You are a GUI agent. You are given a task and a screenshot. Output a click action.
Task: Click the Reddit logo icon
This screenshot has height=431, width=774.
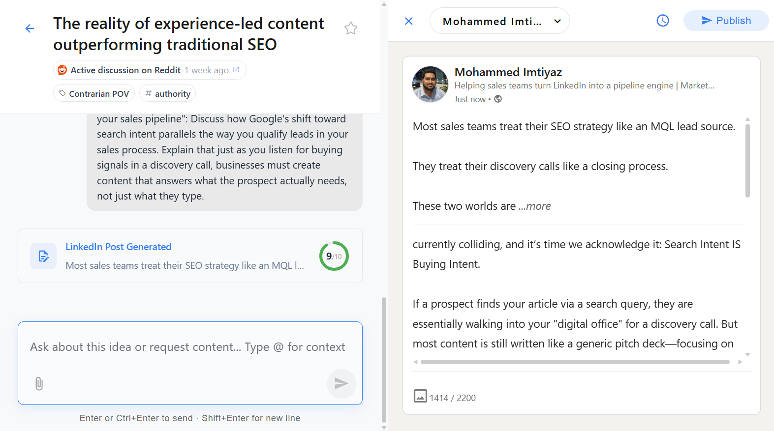click(x=62, y=70)
